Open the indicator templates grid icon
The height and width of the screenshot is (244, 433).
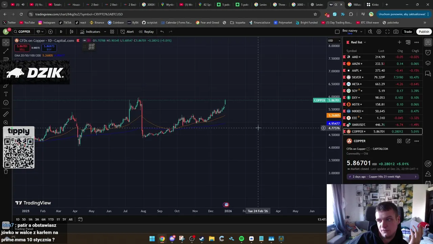point(112,32)
